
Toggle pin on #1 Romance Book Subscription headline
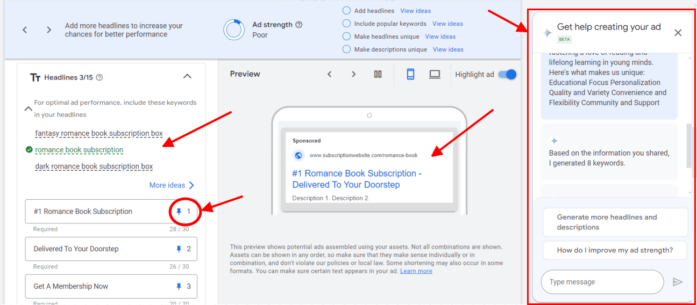179,212
